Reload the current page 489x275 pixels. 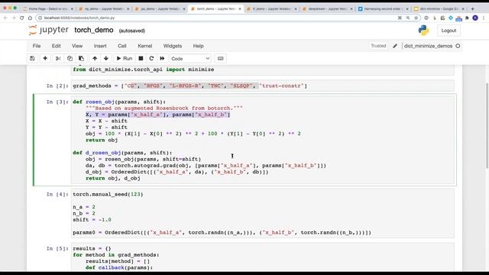point(22,18)
